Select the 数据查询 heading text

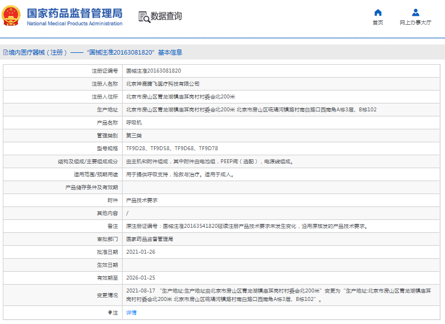point(167,16)
